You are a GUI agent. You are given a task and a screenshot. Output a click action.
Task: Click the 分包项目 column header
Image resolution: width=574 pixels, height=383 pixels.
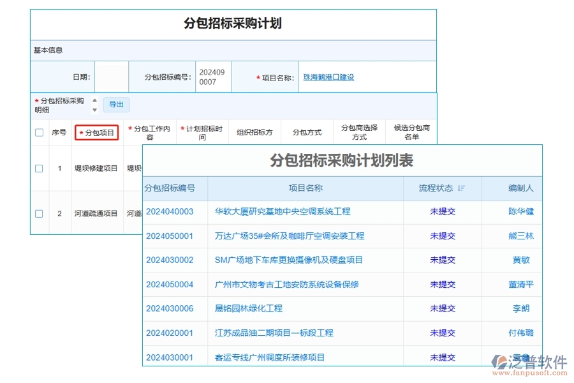pyautogui.click(x=97, y=131)
